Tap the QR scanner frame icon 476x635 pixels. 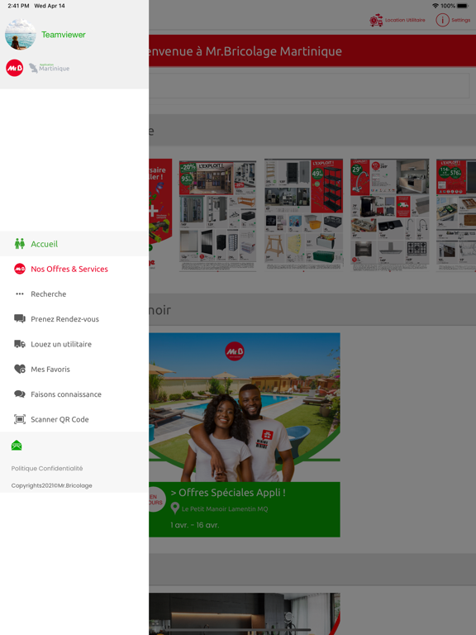pyautogui.click(x=20, y=419)
